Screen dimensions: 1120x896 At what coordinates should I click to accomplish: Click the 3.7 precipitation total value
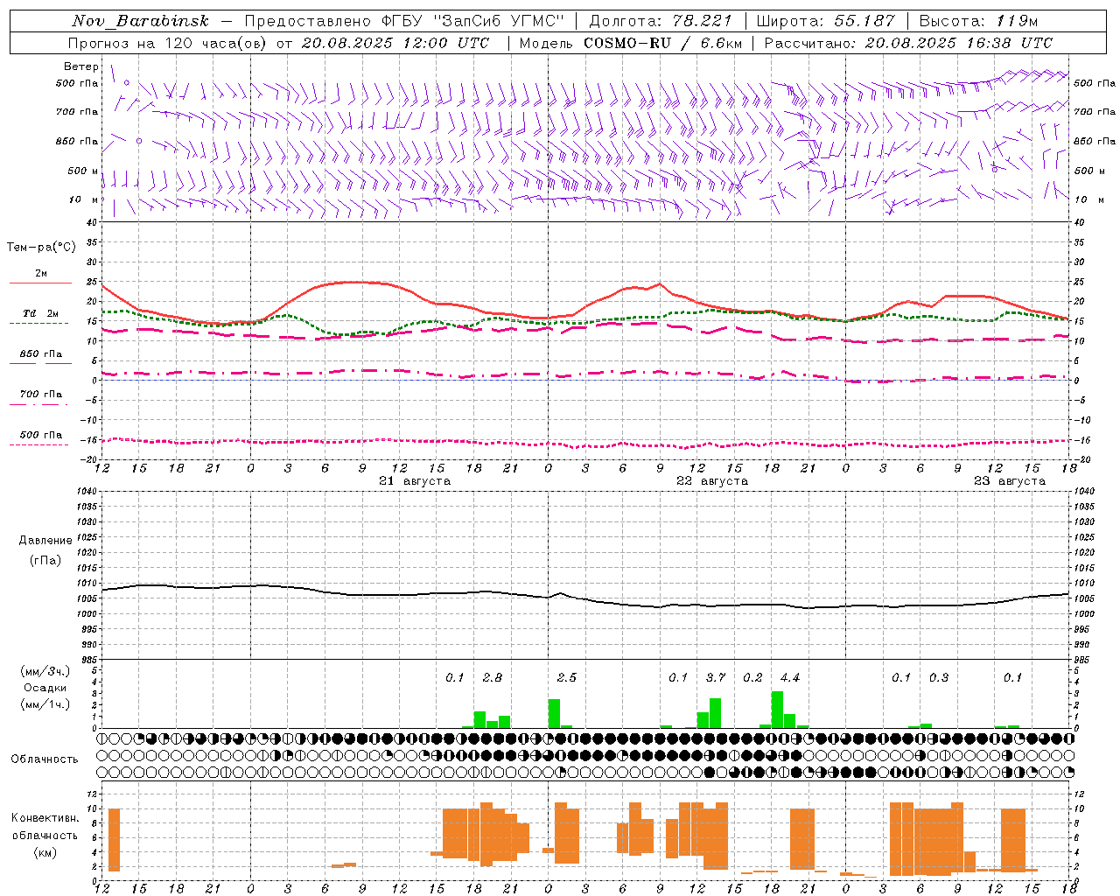716,678
